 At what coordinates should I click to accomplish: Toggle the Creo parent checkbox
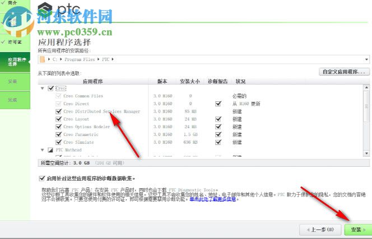50,88
